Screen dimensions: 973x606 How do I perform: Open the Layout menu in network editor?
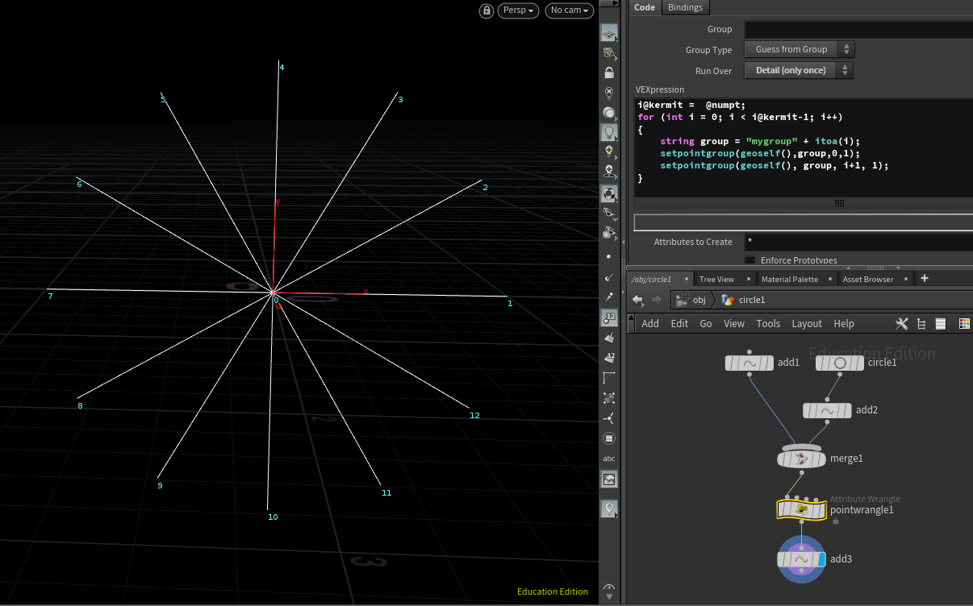[806, 323]
